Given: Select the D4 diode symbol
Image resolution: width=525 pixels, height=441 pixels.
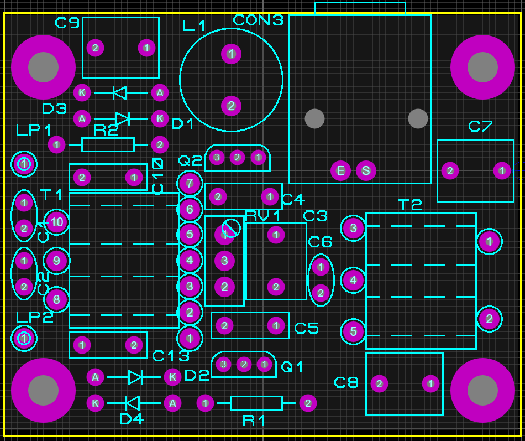Looking at the screenshot, I should tap(133, 403).
